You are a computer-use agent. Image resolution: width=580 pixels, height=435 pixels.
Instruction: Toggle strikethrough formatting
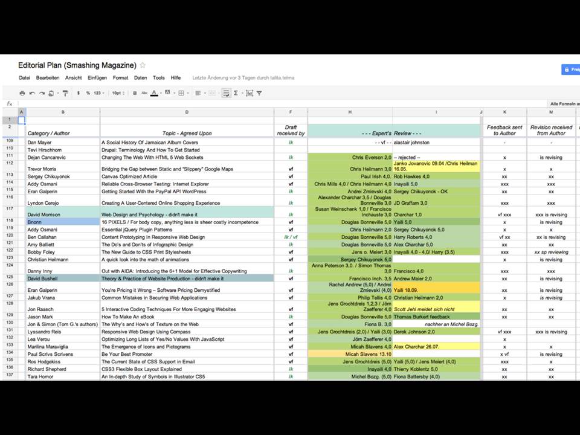coord(144,93)
